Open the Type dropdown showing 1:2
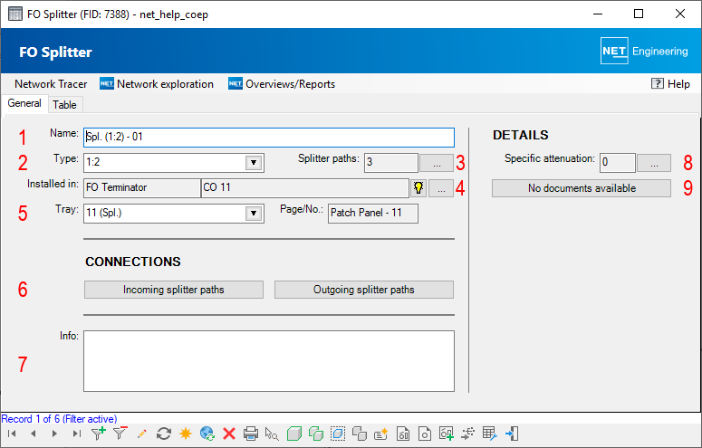This screenshot has width=702, height=448. tap(254, 163)
